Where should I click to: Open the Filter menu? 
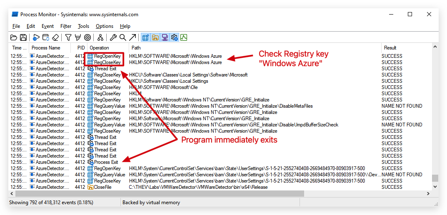[66, 26]
